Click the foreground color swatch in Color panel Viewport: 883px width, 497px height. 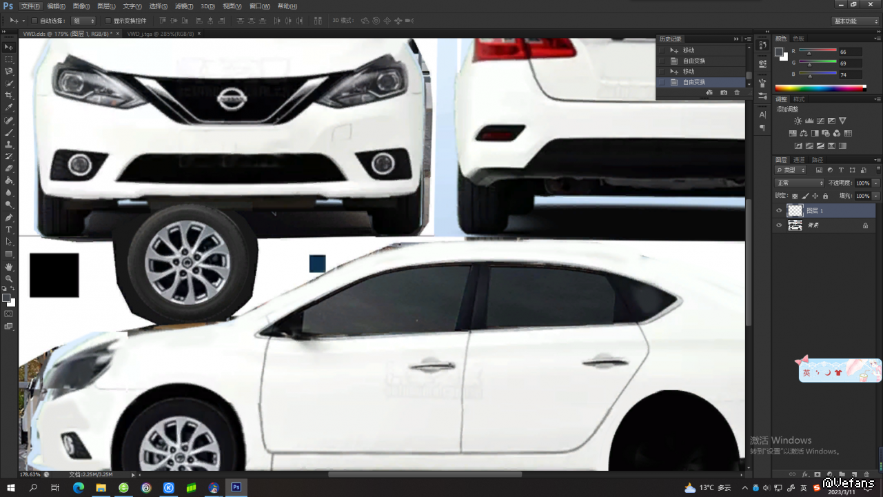click(x=779, y=52)
